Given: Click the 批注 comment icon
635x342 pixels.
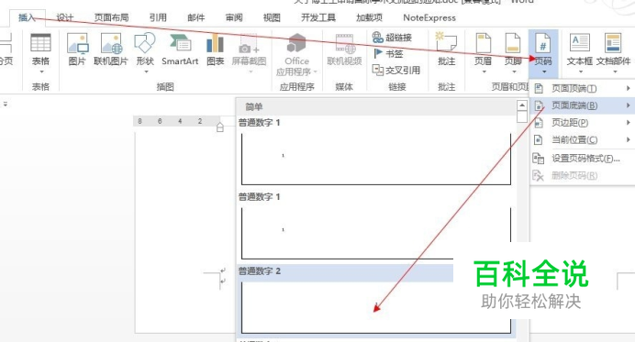Looking at the screenshot, I should tap(446, 43).
